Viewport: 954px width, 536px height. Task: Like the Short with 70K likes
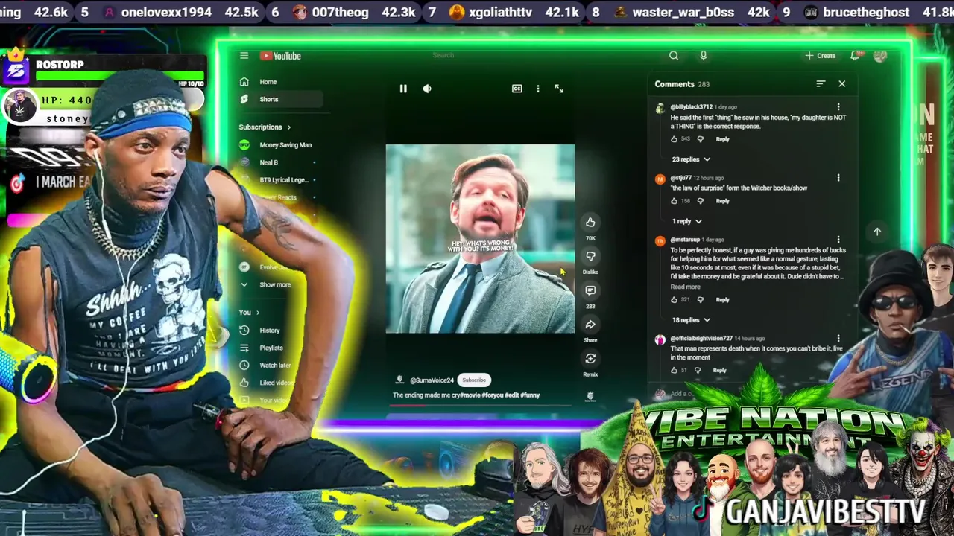click(x=590, y=222)
